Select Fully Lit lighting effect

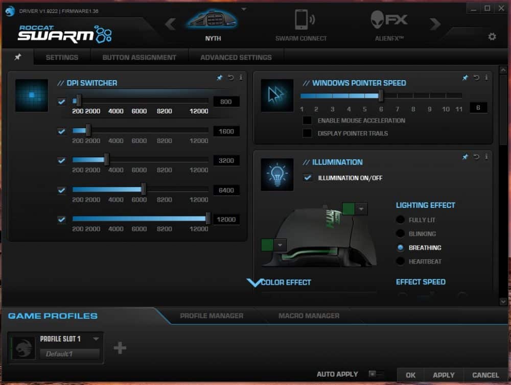tap(400, 220)
